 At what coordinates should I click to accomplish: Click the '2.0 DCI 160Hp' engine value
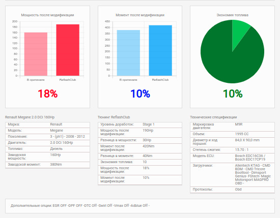62,143
